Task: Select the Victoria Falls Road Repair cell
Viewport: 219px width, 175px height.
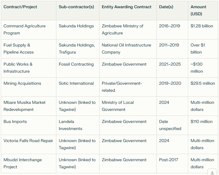Action: pyautogui.click(x=28, y=141)
